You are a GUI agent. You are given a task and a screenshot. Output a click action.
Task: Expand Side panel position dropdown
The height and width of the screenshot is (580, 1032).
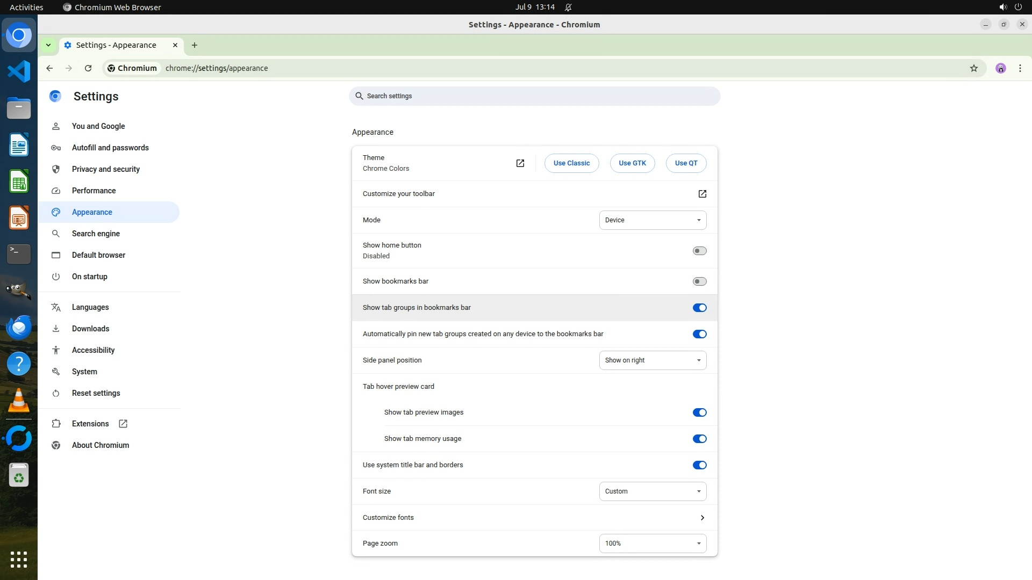[653, 360]
